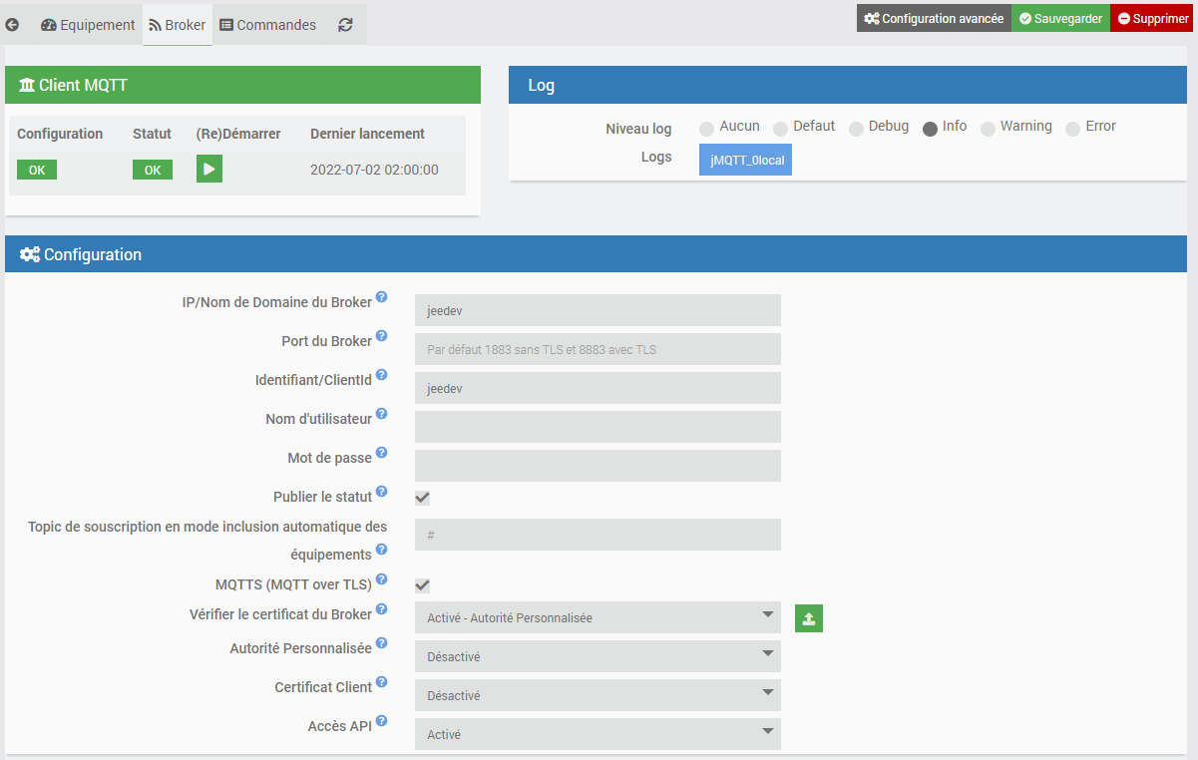The image size is (1198, 760).
Task: Switch to the Equipement tab
Action: coord(88,25)
